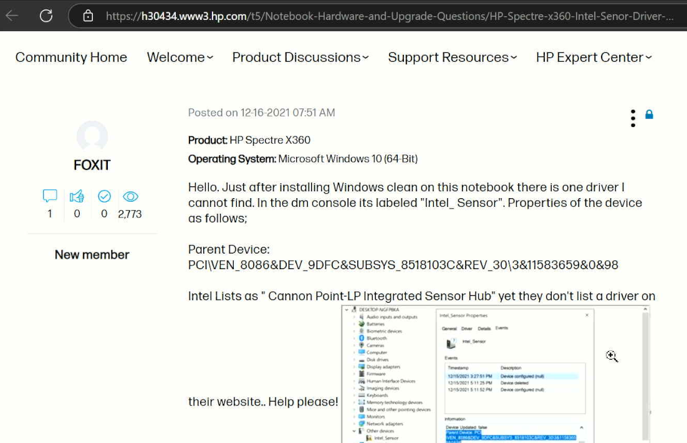This screenshot has width=687, height=443.
Task: Click Audio inputs and outputs in screenshot
Action: (x=392, y=317)
